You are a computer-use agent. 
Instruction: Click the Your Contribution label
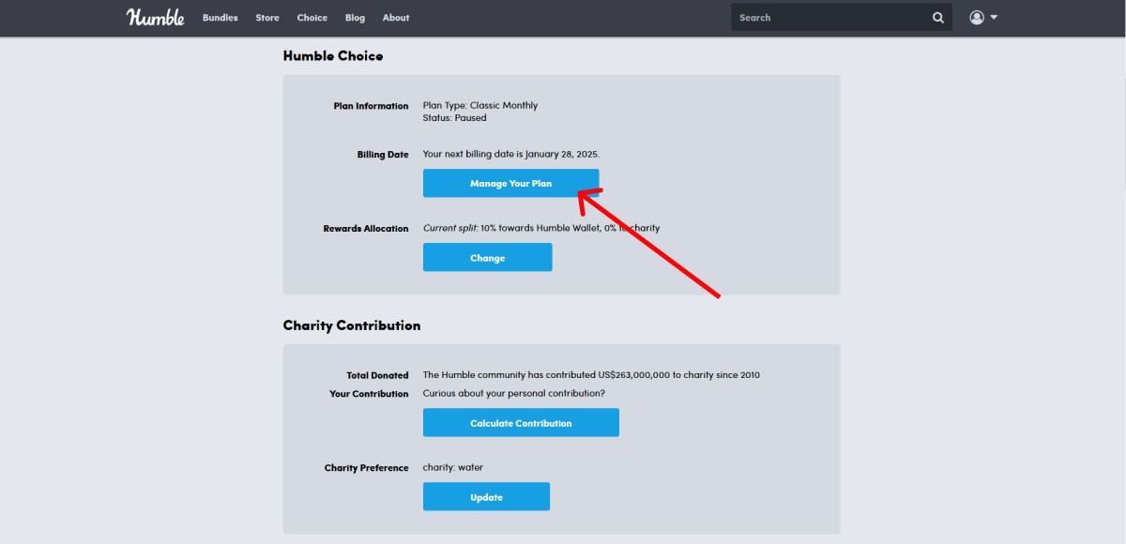[x=370, y=394]
